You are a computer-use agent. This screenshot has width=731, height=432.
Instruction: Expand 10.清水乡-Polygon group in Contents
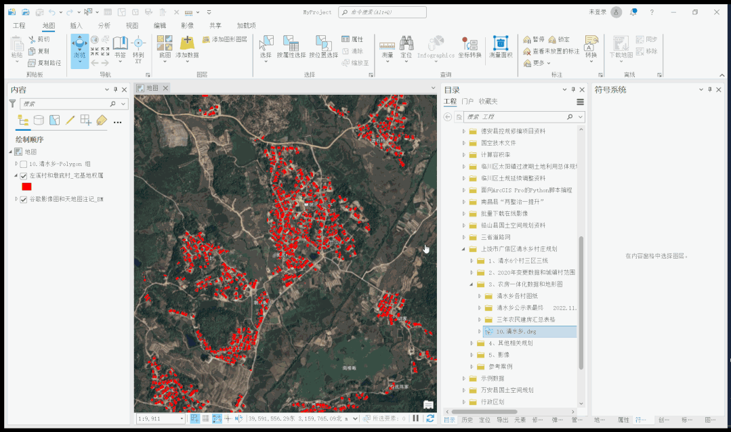pos(16,164)
